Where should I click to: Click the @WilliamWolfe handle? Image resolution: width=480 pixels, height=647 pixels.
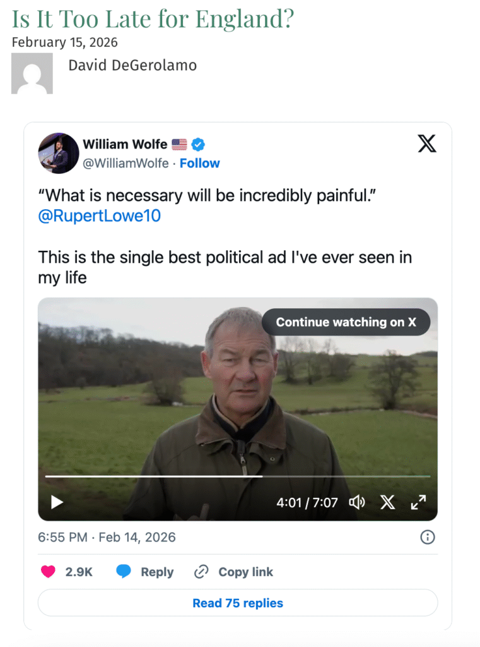point(126,163)
